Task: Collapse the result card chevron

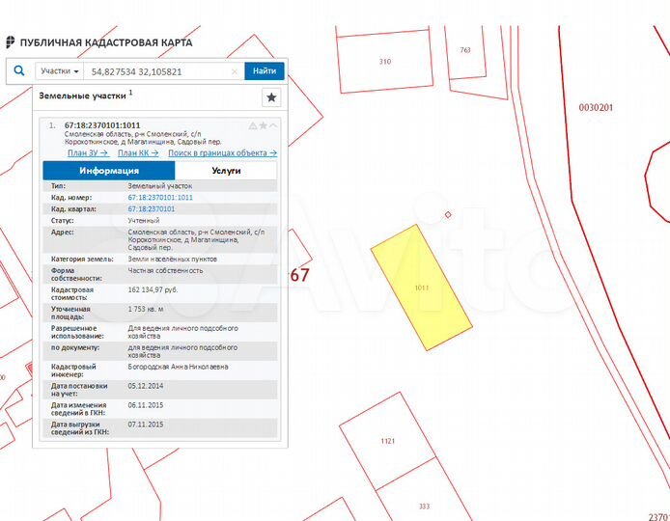Action: (x=273, y=125)
